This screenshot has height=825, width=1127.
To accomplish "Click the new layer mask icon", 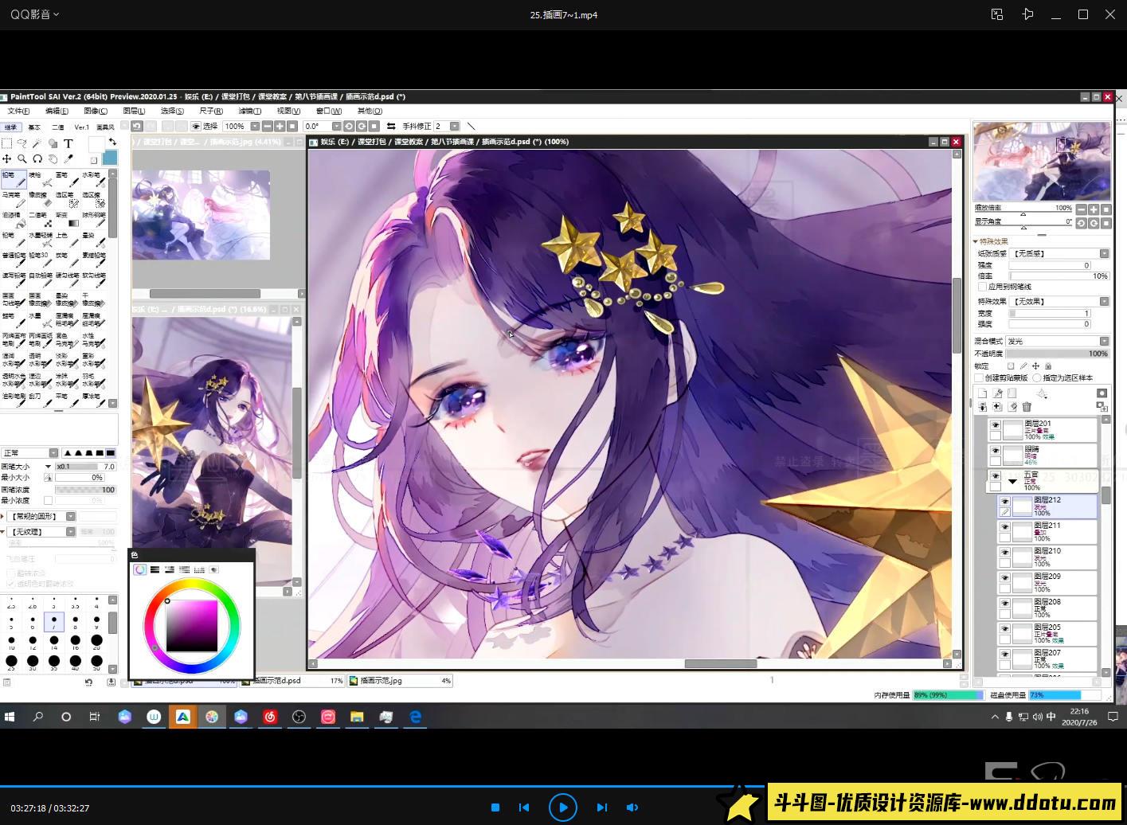I will tap(1102, 393).
